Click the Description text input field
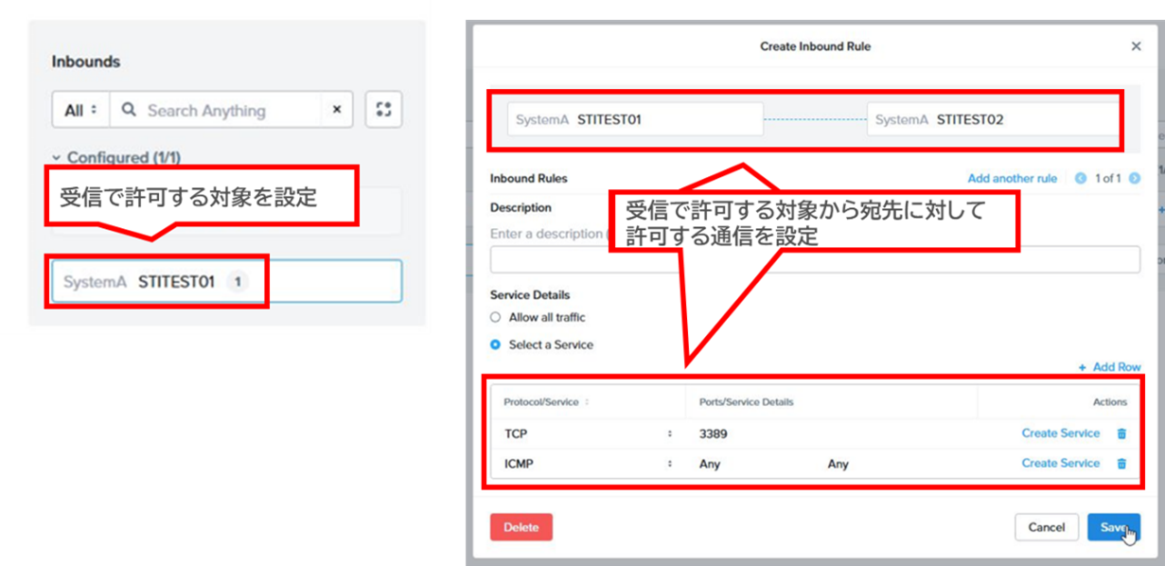 click(x=814, y=259)
